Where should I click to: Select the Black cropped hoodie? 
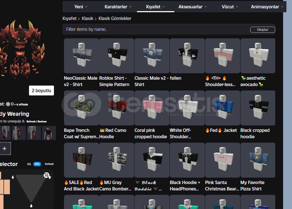tap(258, 108)
